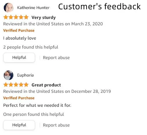Click the first star of Katherine's rating
The height and width of the screenshot is (135, 147).
click(6, 17)
